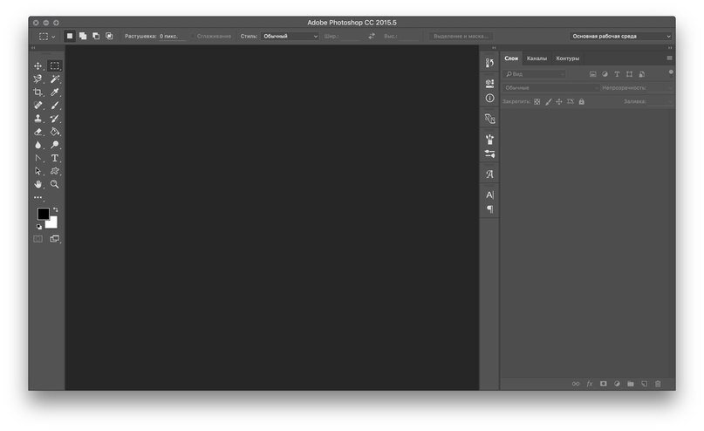Filter layers by adjustment layers

pyautogui.click(x=605, y=74)
